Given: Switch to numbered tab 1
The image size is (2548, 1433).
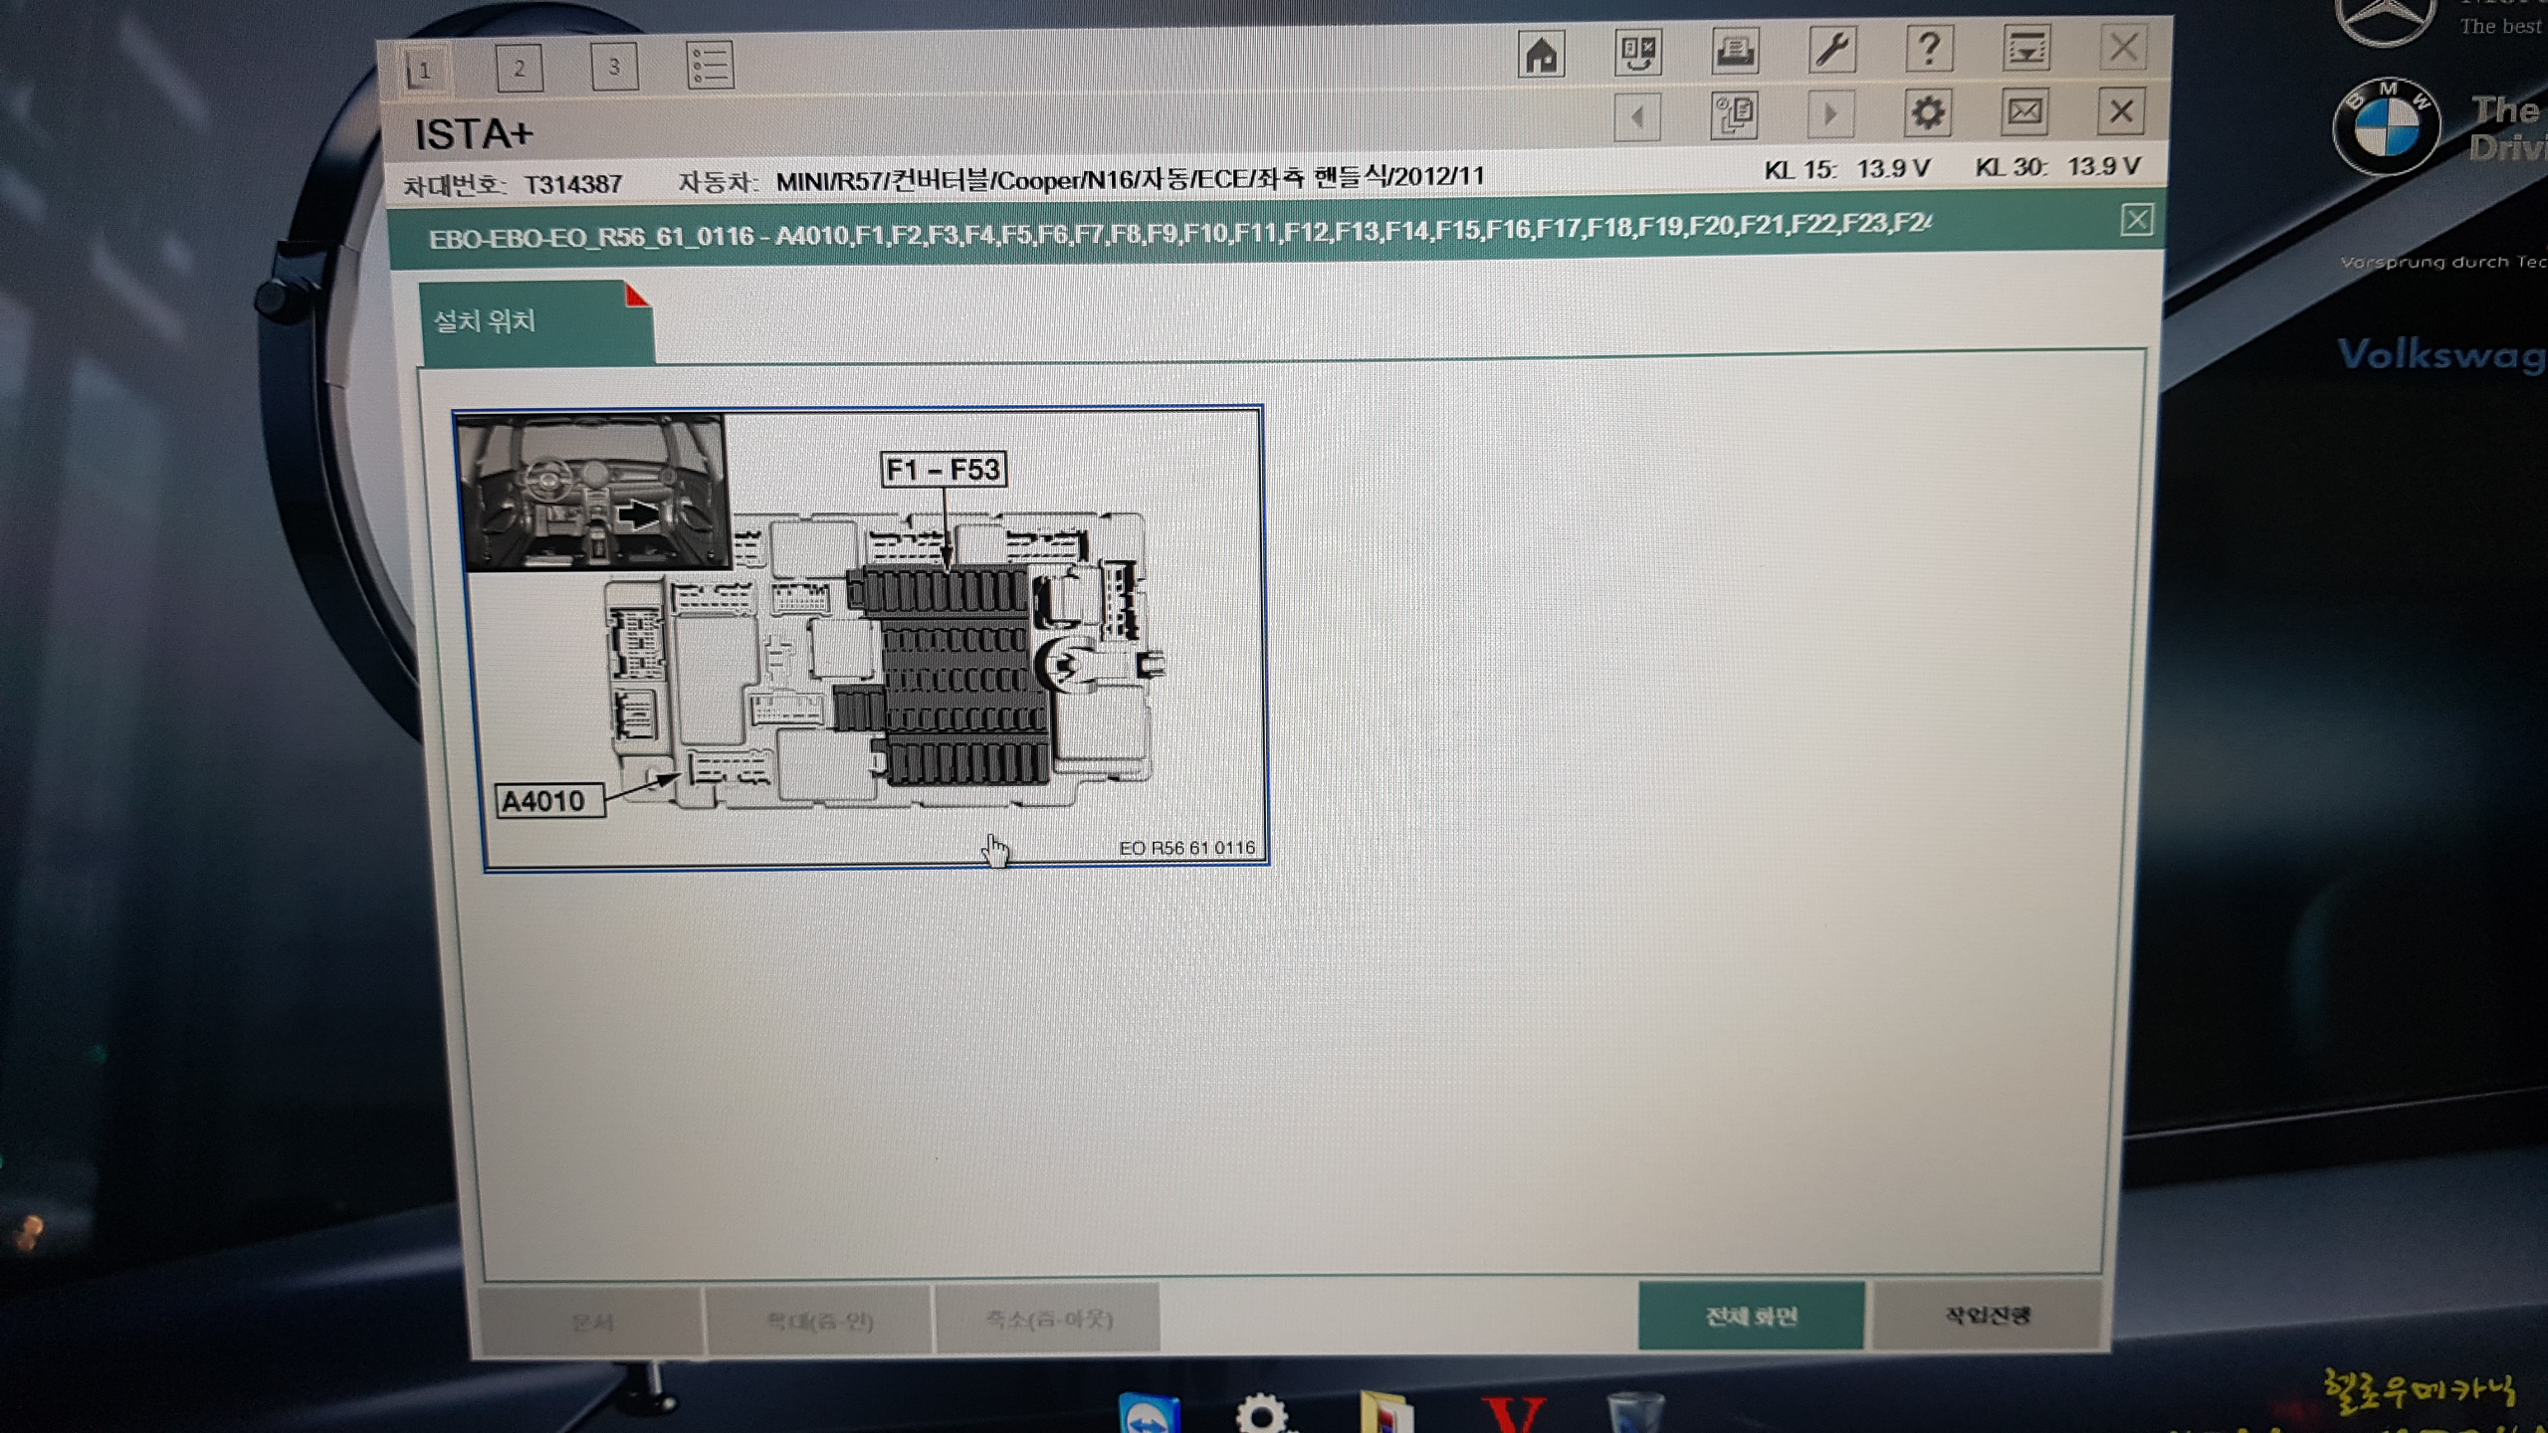Looking at the screenshot, I should click(424, 71).
